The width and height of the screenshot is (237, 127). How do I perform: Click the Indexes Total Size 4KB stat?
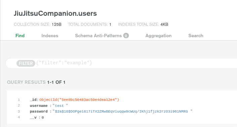coord(143,24)
